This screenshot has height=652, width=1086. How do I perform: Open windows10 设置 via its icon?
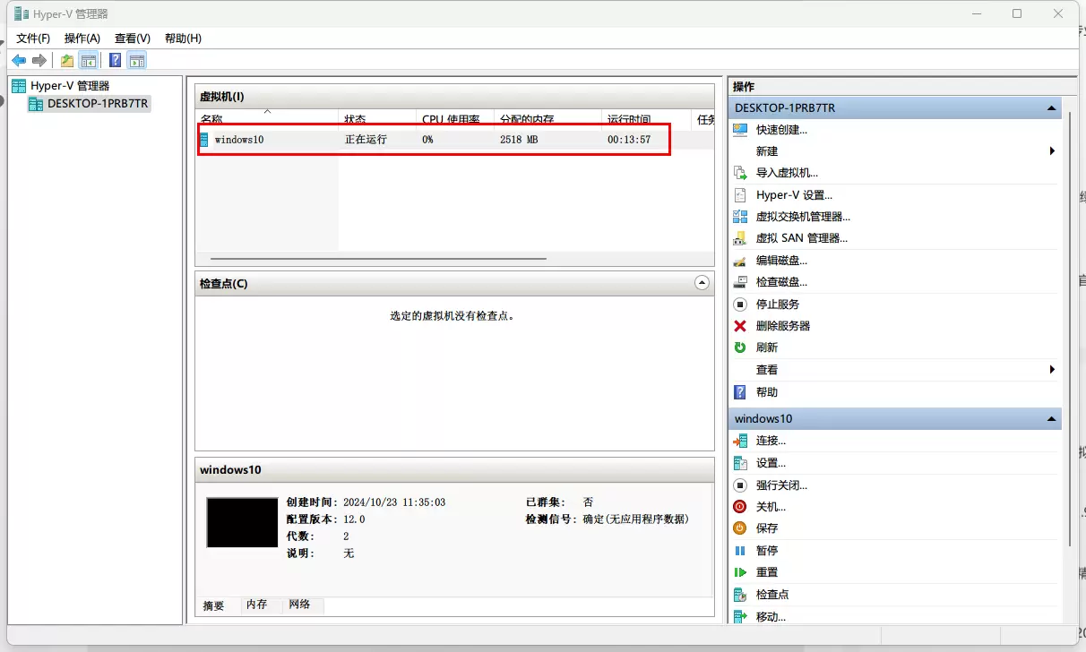tap(740, 463)
